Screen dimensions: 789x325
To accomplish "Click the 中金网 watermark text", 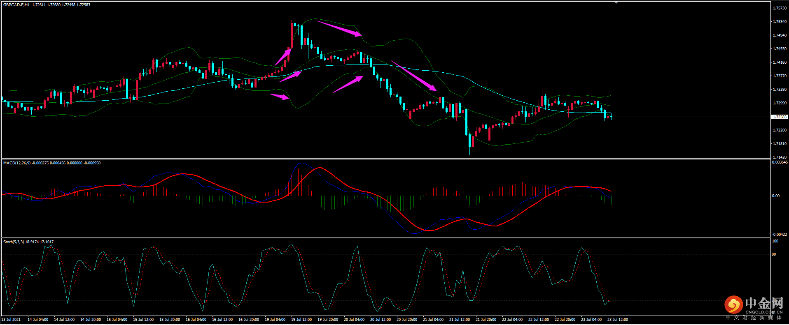I will 764,304.
